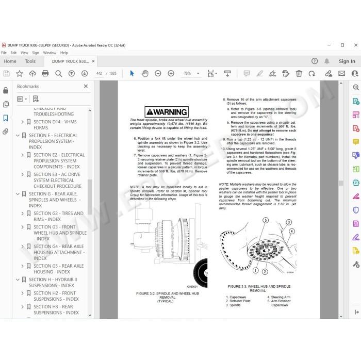Zoom out with the minus button
This screenshot has width=361, height=361.
pyautogui.click(x=158, y=73)
